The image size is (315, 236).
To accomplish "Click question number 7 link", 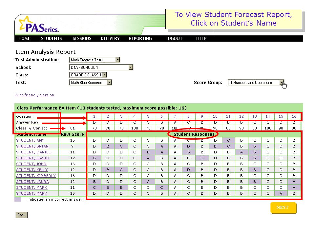I will click(x=175, y=116).
